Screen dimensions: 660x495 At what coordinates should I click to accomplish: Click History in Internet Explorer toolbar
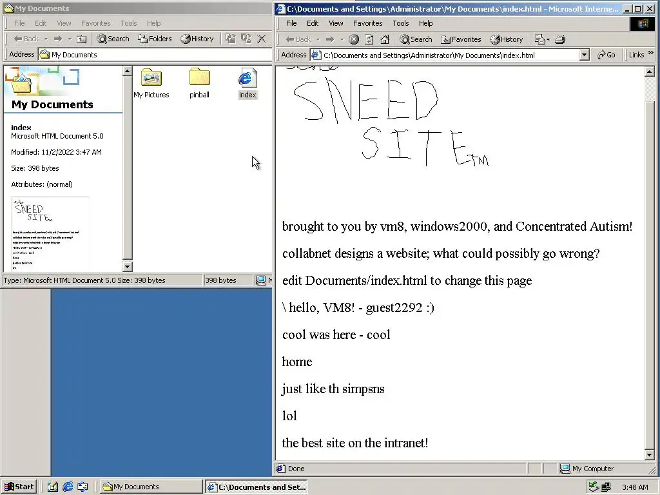507,39
